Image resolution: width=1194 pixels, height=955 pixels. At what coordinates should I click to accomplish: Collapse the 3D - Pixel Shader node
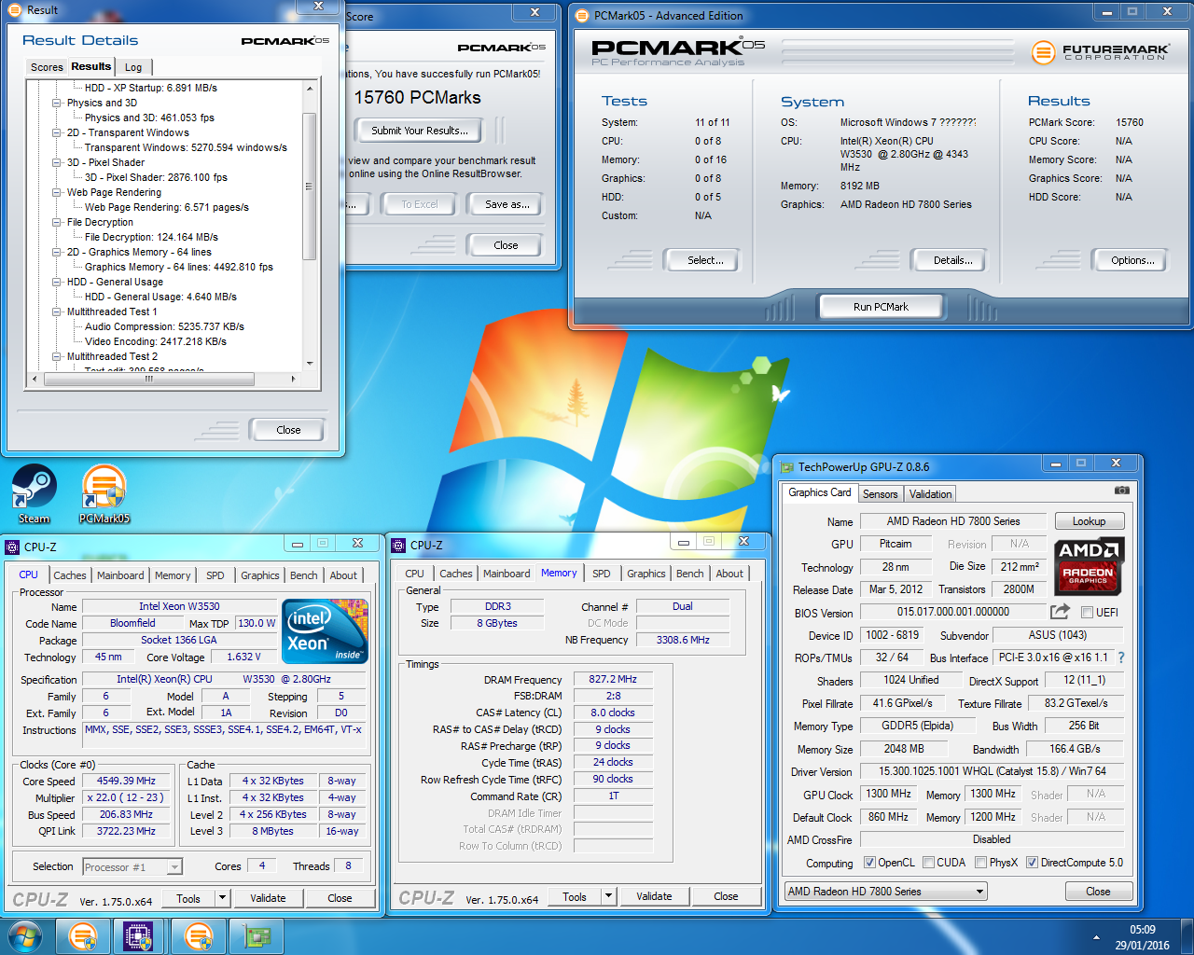click(57, 162)
